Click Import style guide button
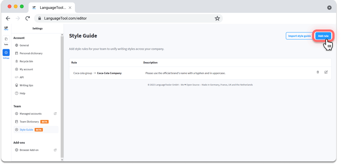Screen dimensions: 342x164 (x=299, y=36)
